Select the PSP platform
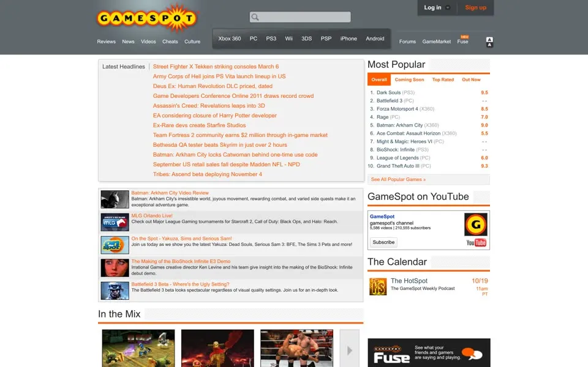This screenshot has height=367, width=588. pos(326,39)
